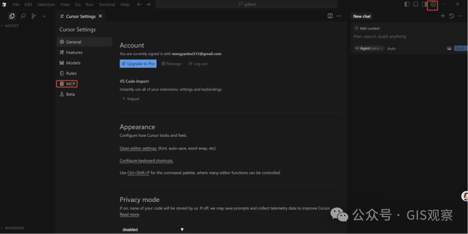
Task: Expand the NOTEPADS section
Action: point(15,228)
